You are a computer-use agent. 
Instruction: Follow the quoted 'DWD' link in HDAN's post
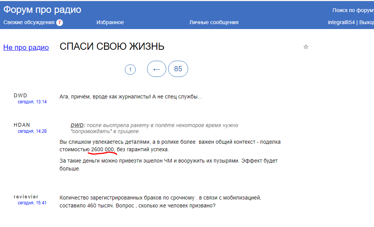(77, 125)
